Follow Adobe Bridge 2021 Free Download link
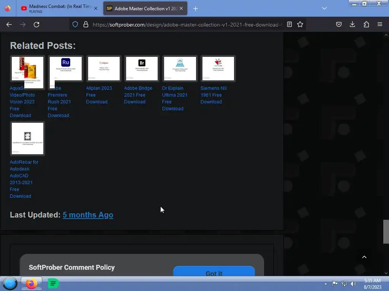The width and height of the screenshot is (389, 291). [x=138, y=95]
